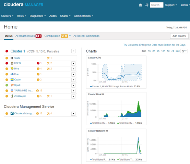Open ZooKeeper configuration wrench issue

(49, 96)
